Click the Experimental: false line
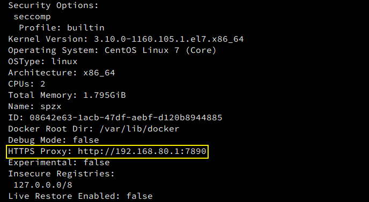Viewport: 369px width, 202px height. click(59, 162)
